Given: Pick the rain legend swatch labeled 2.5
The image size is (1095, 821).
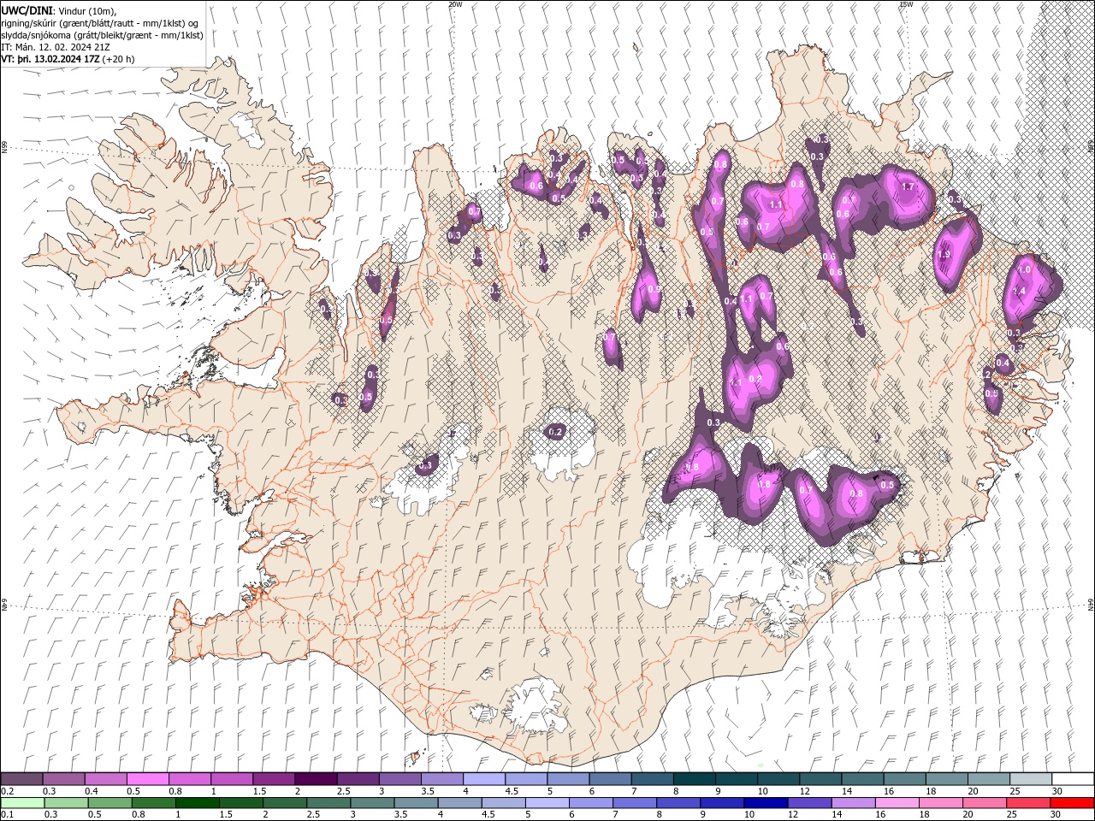Looking at the screenshot, I should tap(328, 803).
